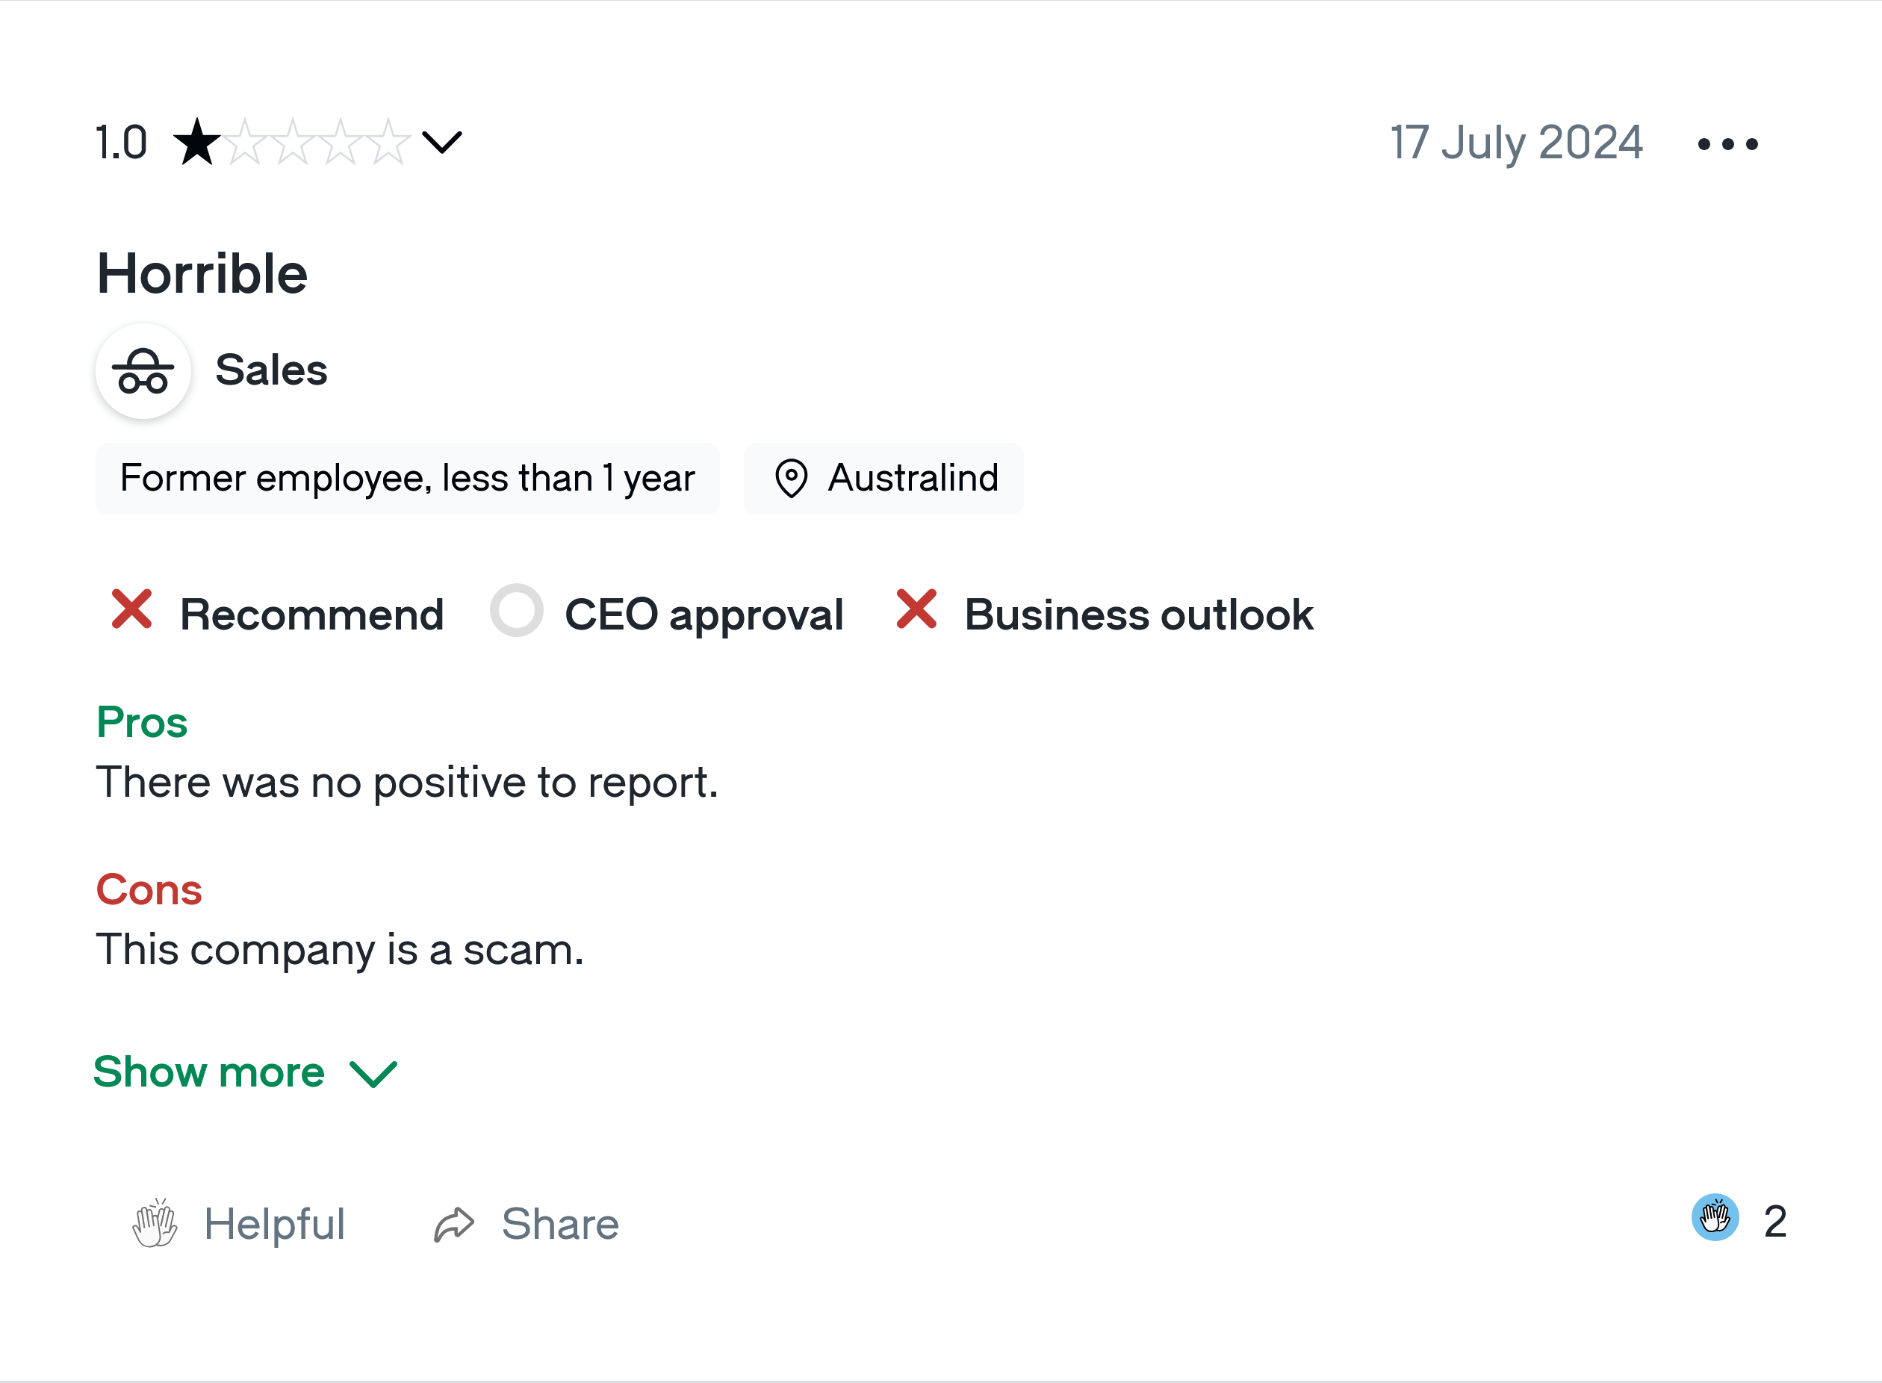Screen dimensions: 1882x1383
Task: Click the helpful count number 2
Action: [1775, 1222]
